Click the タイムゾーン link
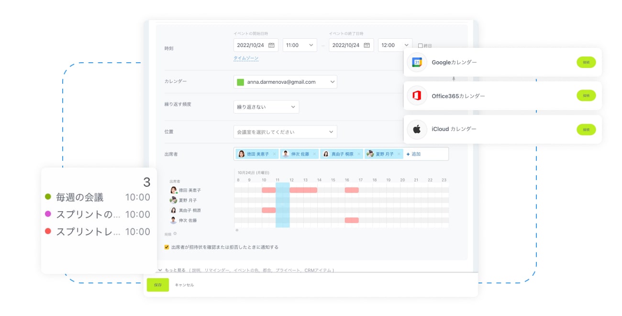The height and width of the screenshot is (316, 622). [246, 58]
